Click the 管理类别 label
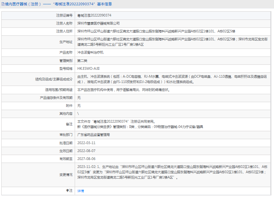 pos(66,61)
